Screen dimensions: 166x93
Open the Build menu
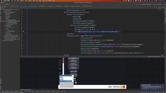(x=34, y=1)
